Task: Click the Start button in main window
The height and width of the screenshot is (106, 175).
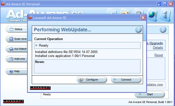Action: [149, 94]
